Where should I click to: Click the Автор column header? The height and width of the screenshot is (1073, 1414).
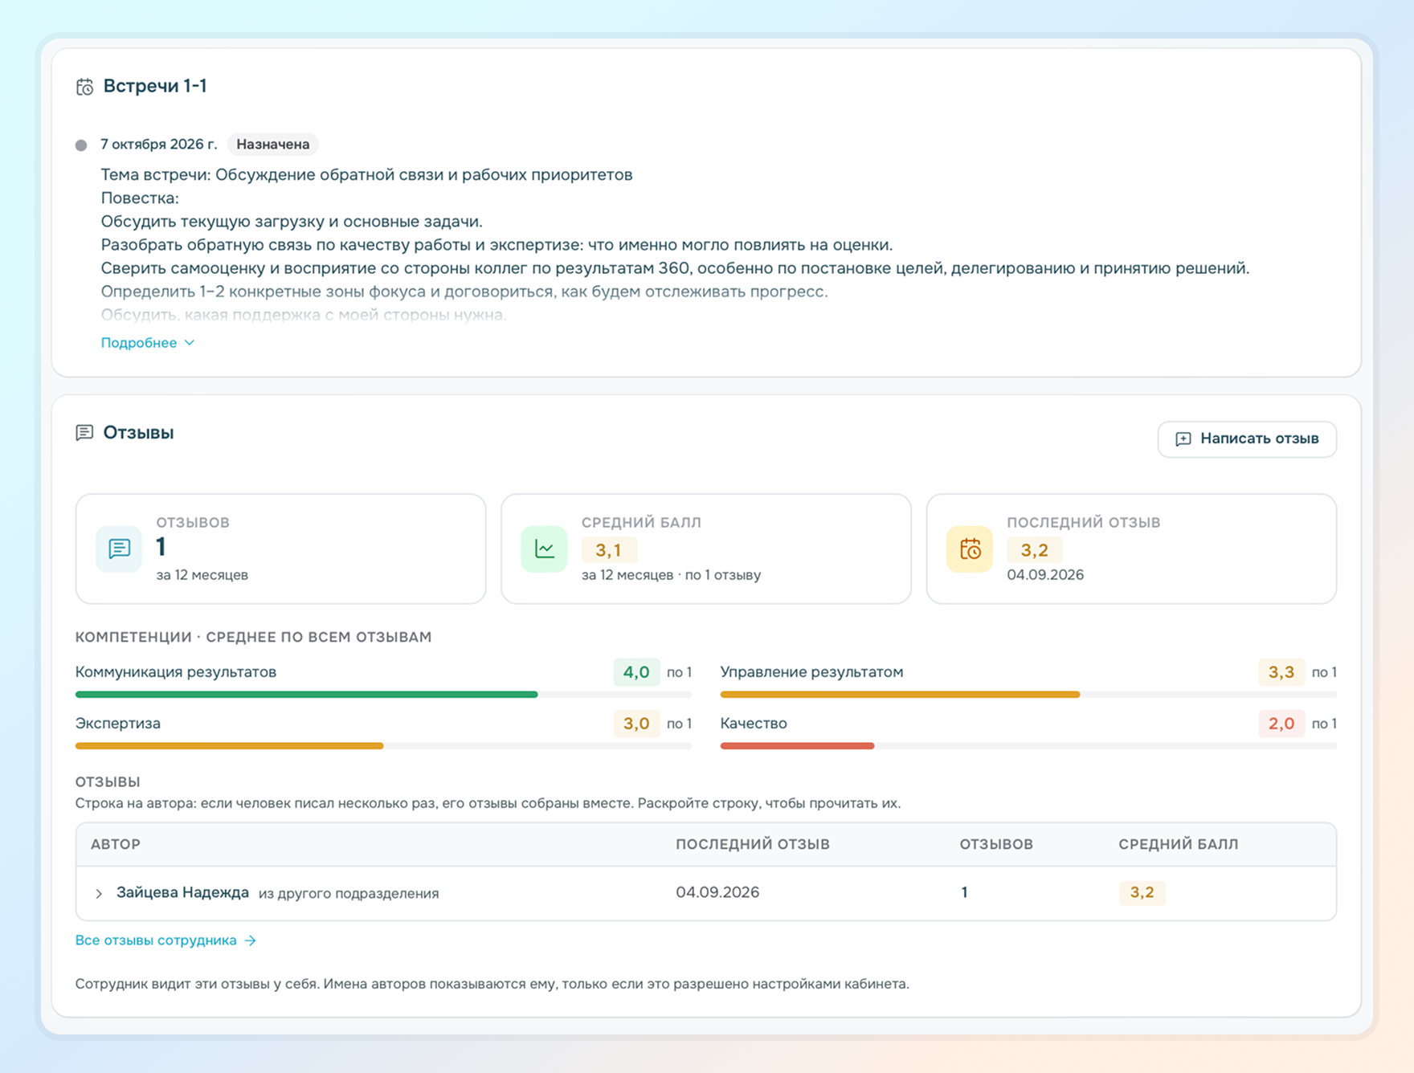click(x=116, y=844)
